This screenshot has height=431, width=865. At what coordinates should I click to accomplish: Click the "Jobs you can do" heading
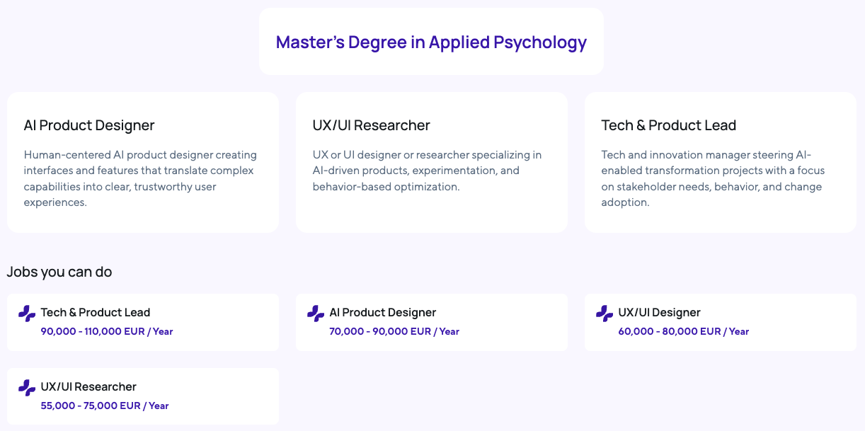59,272
